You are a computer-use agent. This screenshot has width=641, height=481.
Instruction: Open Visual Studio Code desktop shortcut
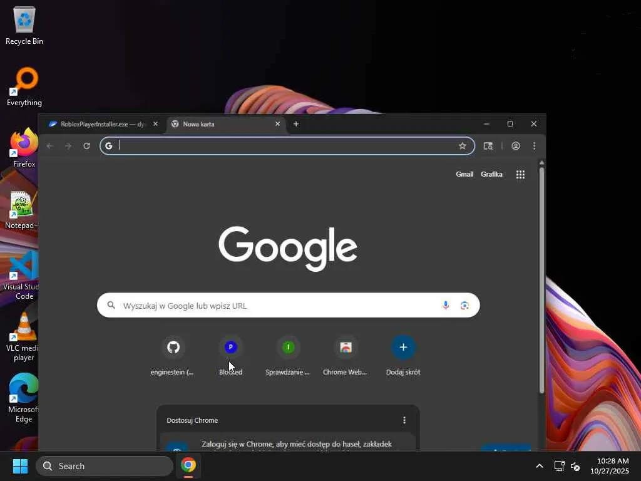21,276
